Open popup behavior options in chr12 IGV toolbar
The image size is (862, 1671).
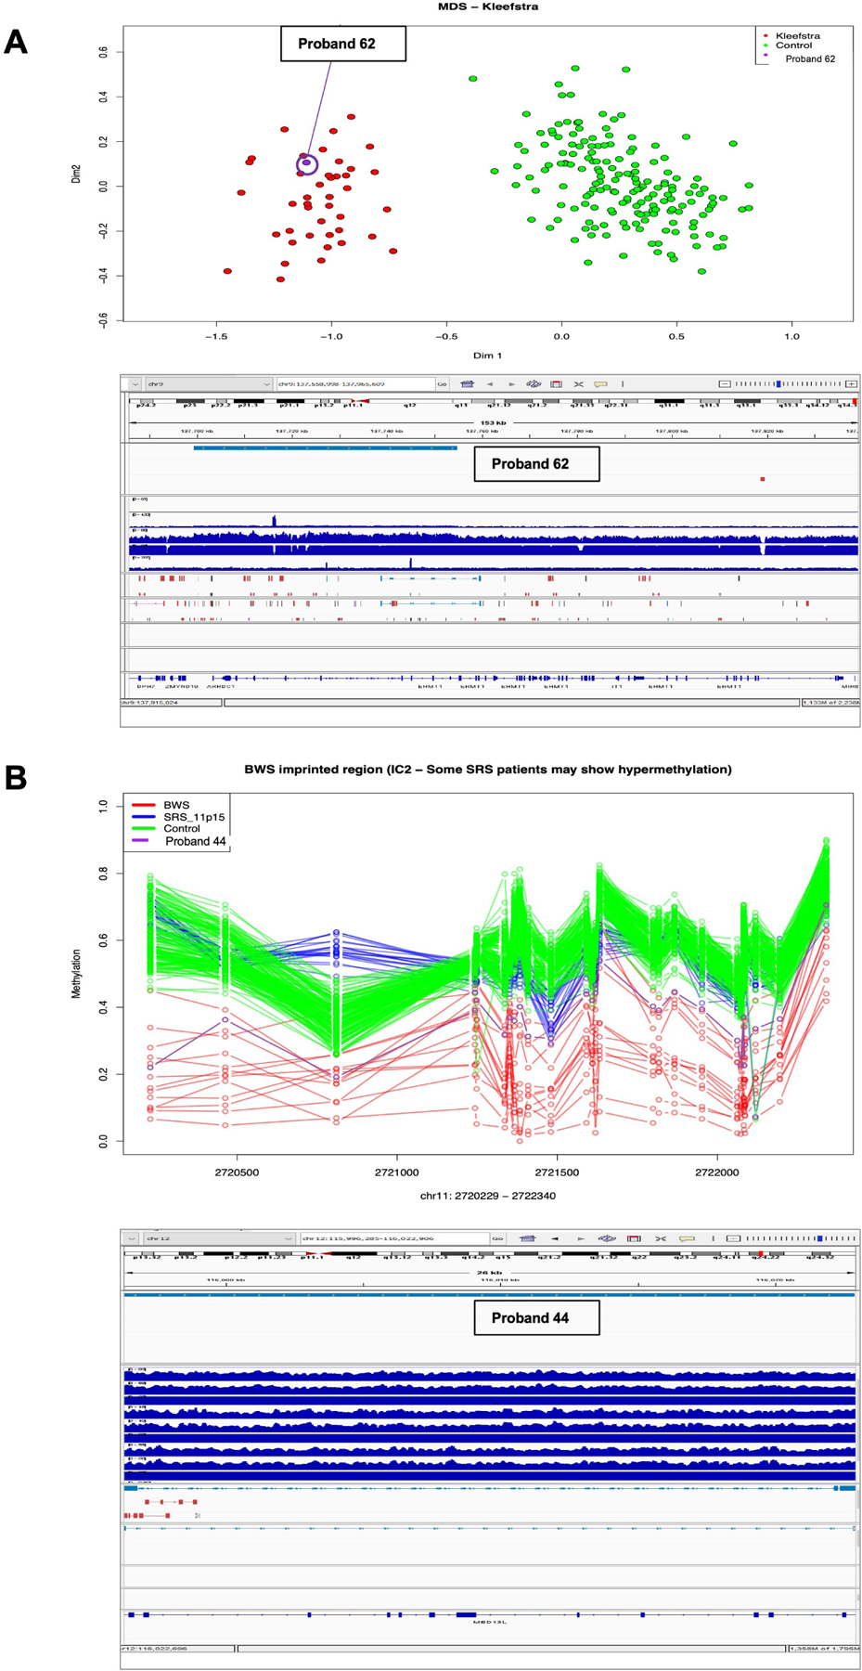[x=687, y=1238]
